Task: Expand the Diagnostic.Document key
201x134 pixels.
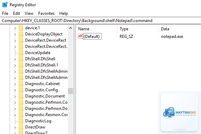Action: pos(15,96)
